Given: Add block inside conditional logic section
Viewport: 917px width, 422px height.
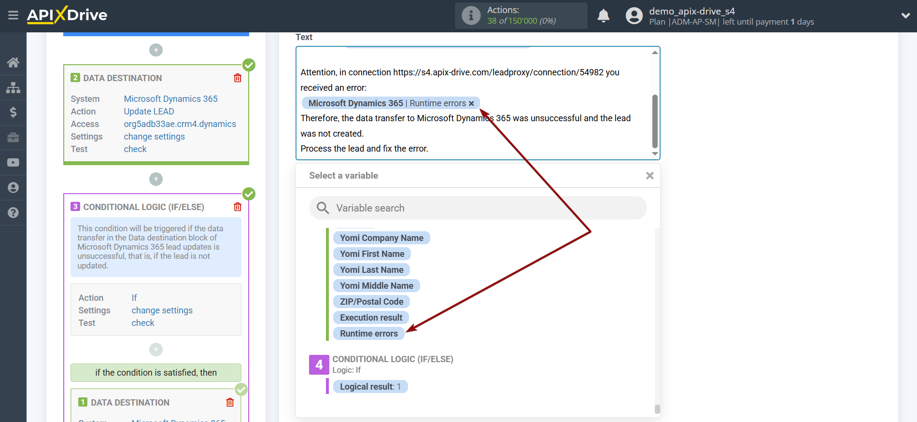Looking at the screenshot, I should pyautogui.click(x=156, y=349).
